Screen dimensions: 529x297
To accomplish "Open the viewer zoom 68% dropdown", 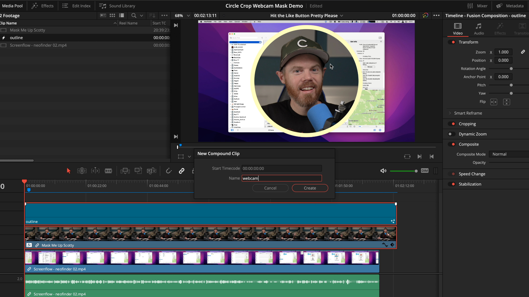I will pyautogui.click(x=181, y=15).
